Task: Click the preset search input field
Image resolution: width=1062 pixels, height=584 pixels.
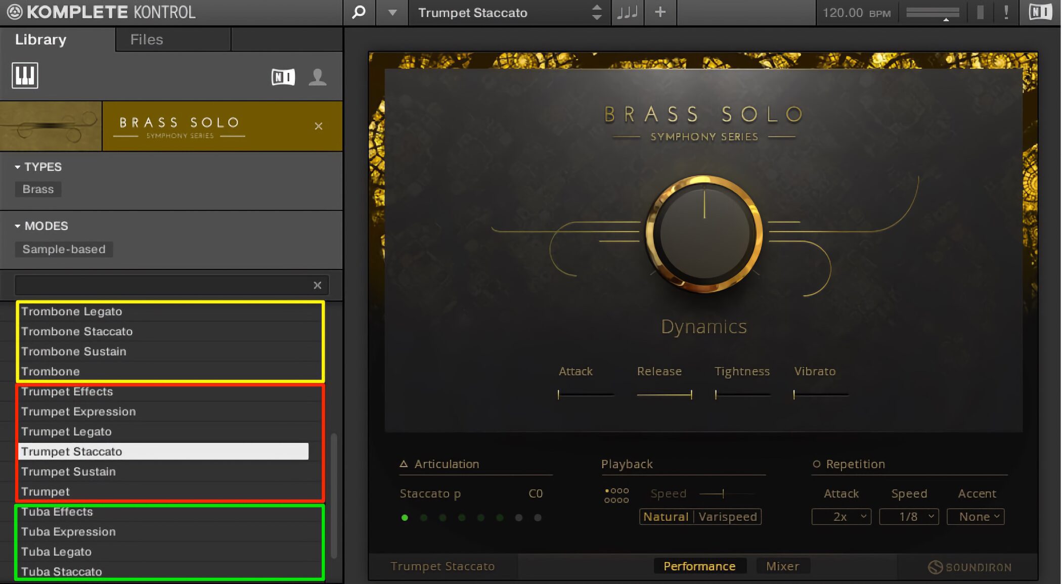Action: pyautogui.click(x=163, y=285)
